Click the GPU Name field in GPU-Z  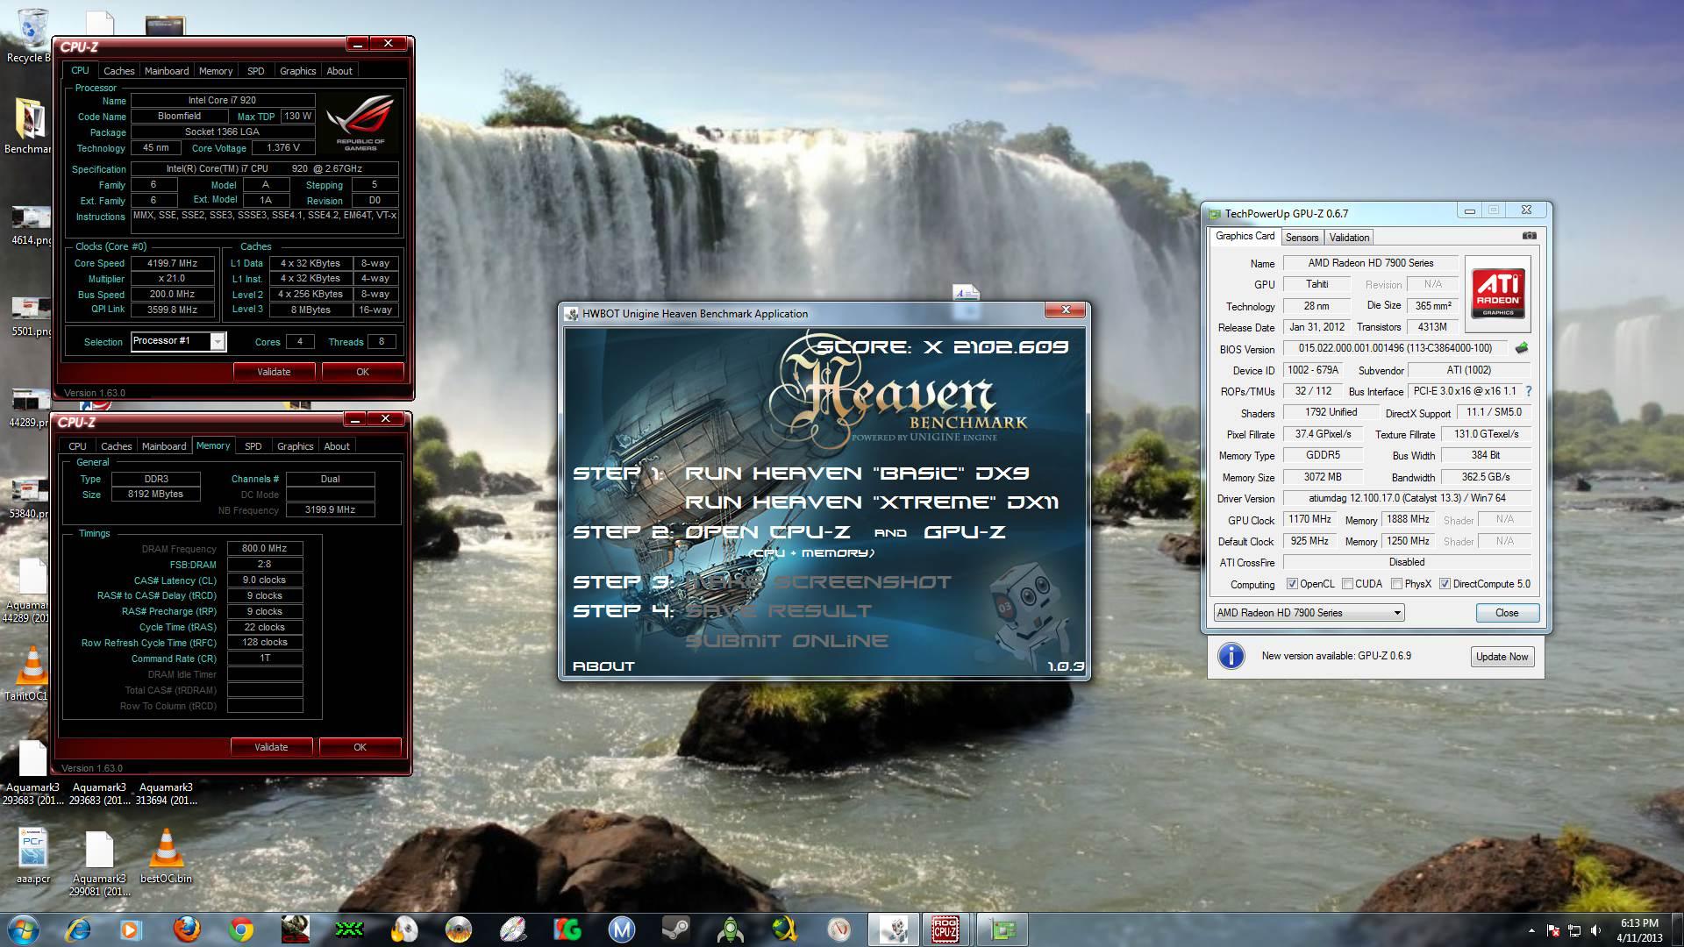click(1370, 263)
